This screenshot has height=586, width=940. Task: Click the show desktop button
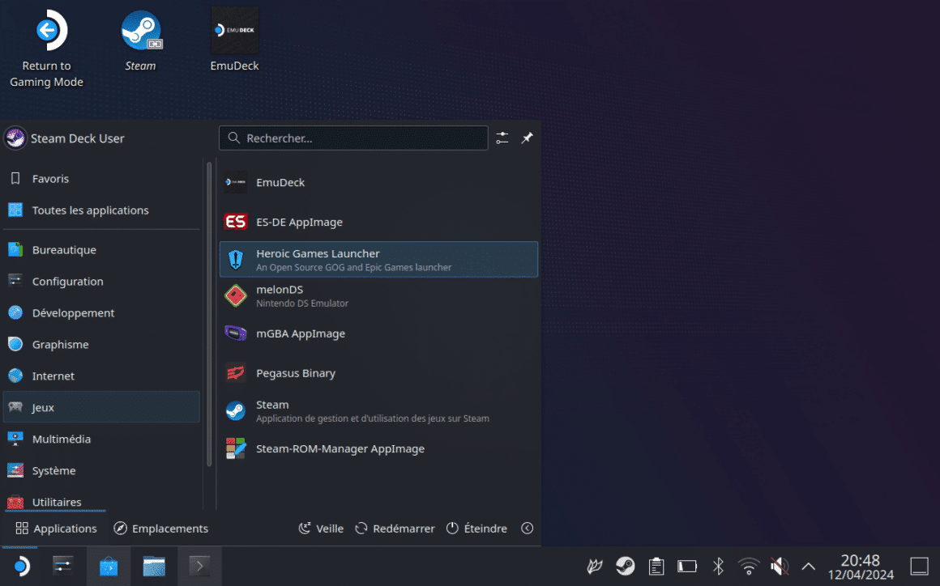coord(919,567)
